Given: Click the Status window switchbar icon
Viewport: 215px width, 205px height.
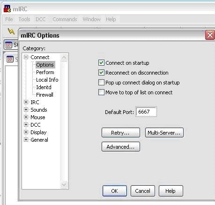Looking at the screenshot, I should 8,45.
